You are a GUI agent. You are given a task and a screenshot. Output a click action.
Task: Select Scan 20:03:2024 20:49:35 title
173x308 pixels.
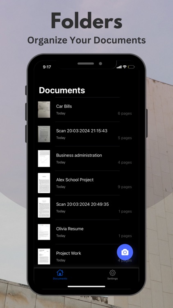82,204
